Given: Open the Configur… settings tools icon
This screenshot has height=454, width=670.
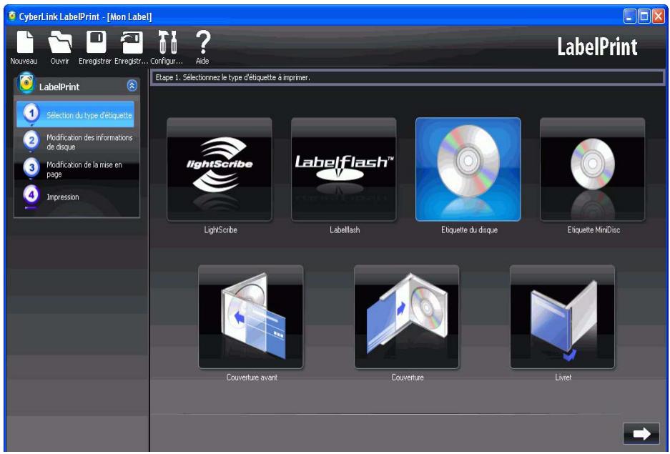Looking at the screenshot, I should pyautogui.click(x=167, y=42).
